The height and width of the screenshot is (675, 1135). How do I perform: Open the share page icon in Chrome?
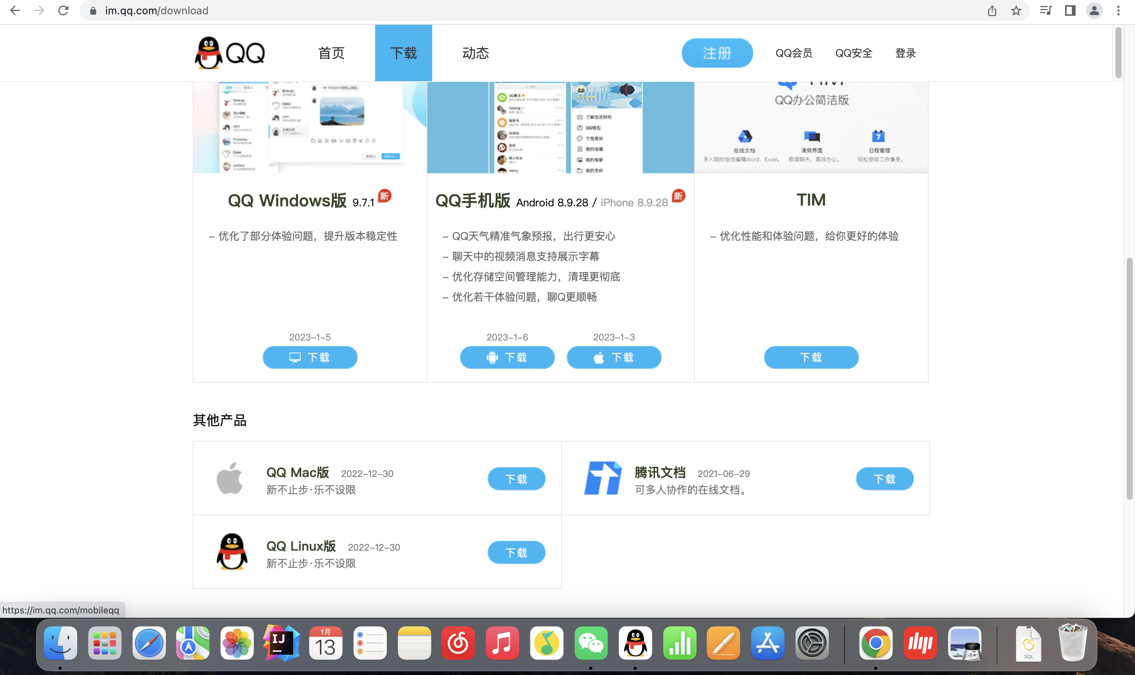click(992, 11)
